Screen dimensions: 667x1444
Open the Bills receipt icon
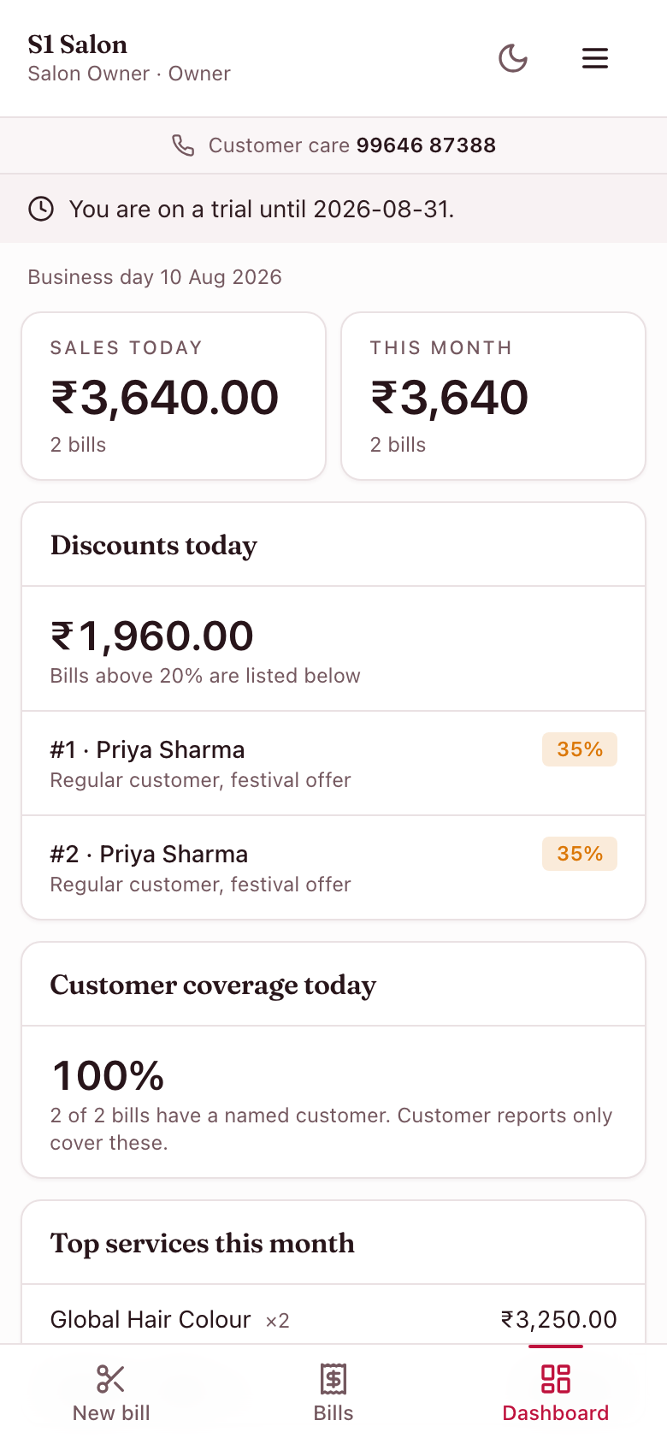(333, 1379)
